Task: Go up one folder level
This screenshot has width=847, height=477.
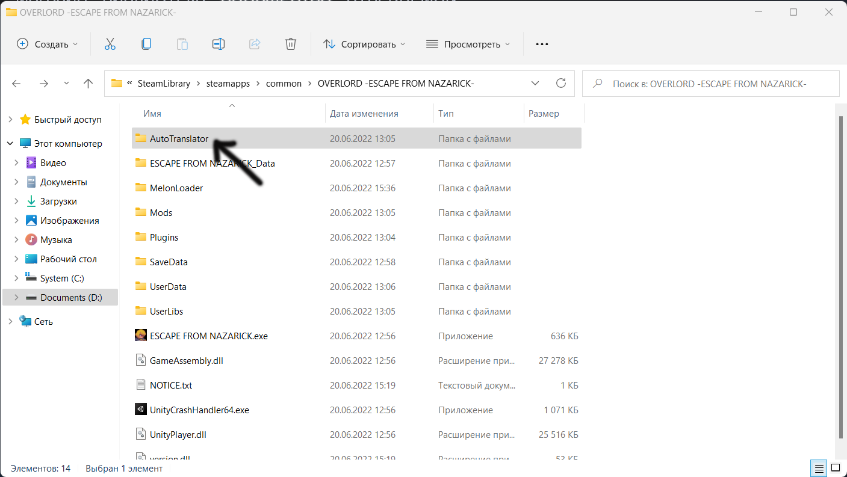Action: tap(88, 84)
